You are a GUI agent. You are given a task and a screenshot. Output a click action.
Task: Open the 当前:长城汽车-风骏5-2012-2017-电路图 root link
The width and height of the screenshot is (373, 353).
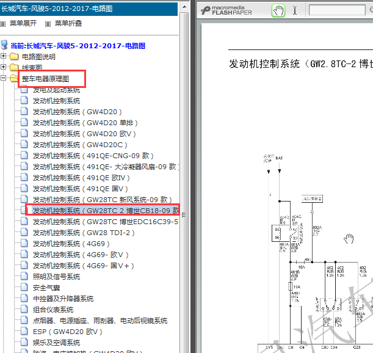[x=78, y=46]
